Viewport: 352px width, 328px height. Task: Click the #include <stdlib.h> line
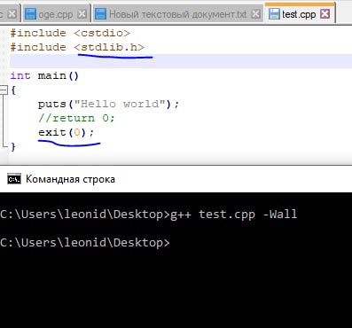click(x=77, y=47)
